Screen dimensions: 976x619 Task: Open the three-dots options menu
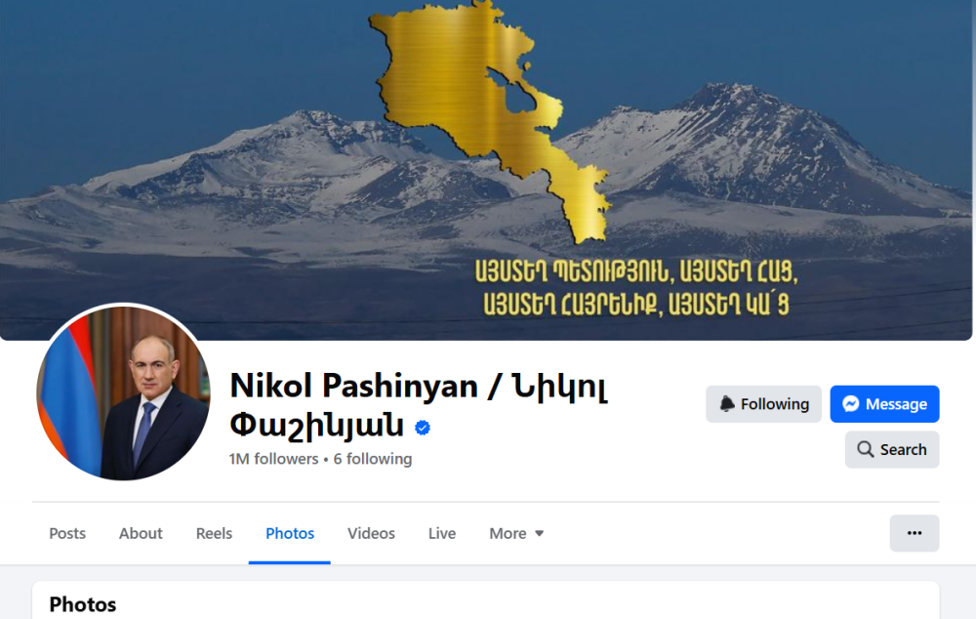[x=915, y=533]
